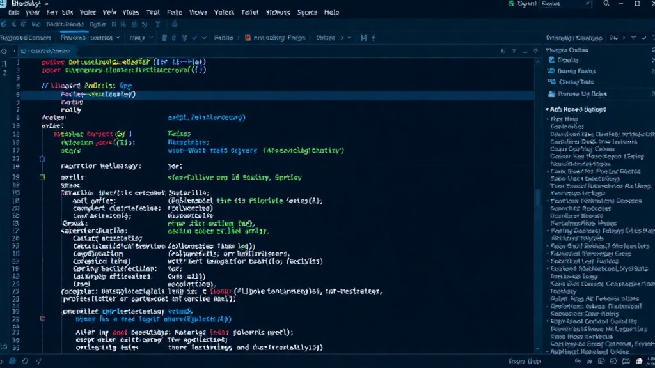This screenshot has height=368, width=655.
Task: Click the back arrow icon in top toolbar
Action: pyautogui.click(x=14, y=25)
